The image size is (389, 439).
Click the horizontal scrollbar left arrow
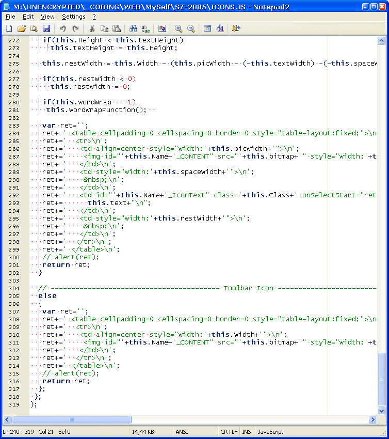point(7,419)
